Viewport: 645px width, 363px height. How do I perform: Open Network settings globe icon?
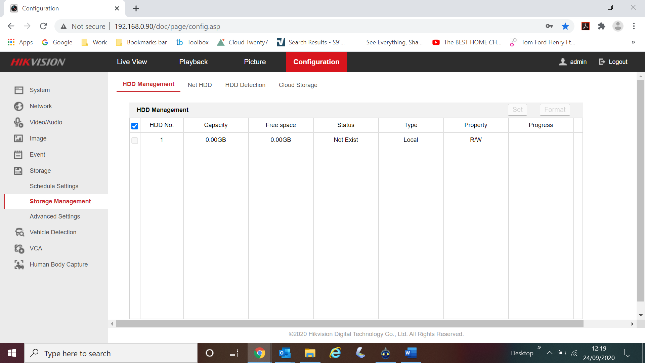pos(19,106)
